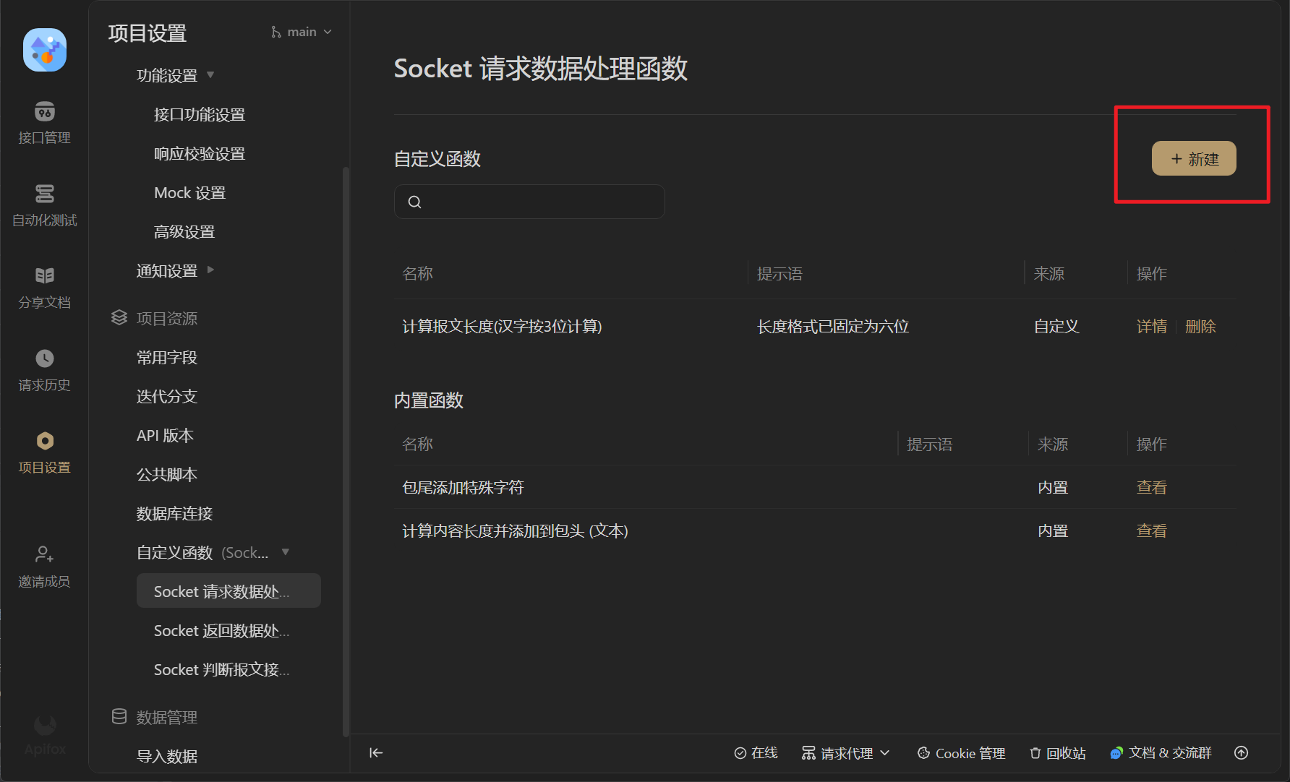Click the 邀请成员 add-user icon

click(44, 554)
